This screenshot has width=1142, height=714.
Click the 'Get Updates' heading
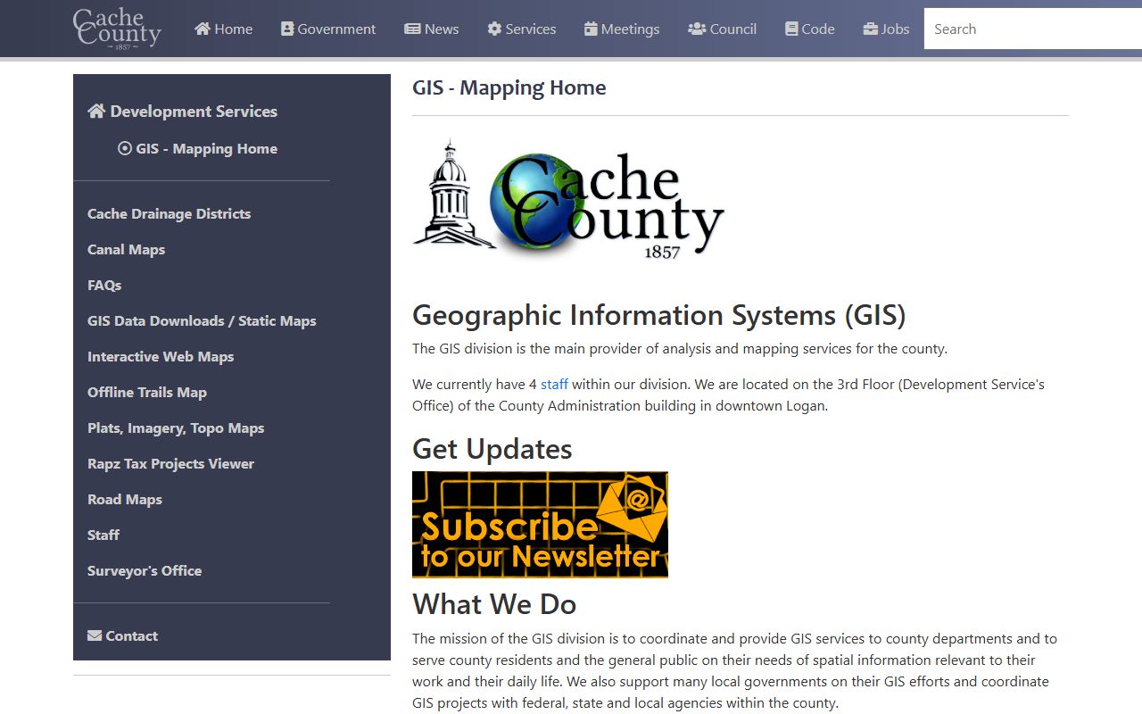492,449
